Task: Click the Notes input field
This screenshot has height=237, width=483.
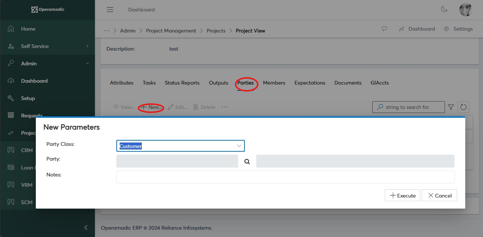Action: [x=285, y=177]
